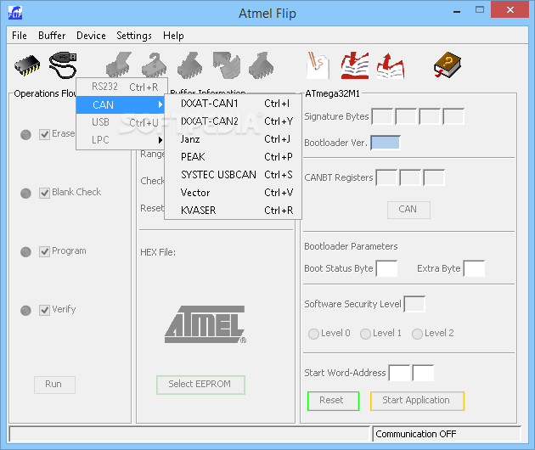This screenshot has width=535, height=450.
Task: Click the Boot Status Byte field
Action: click(386, 268)
